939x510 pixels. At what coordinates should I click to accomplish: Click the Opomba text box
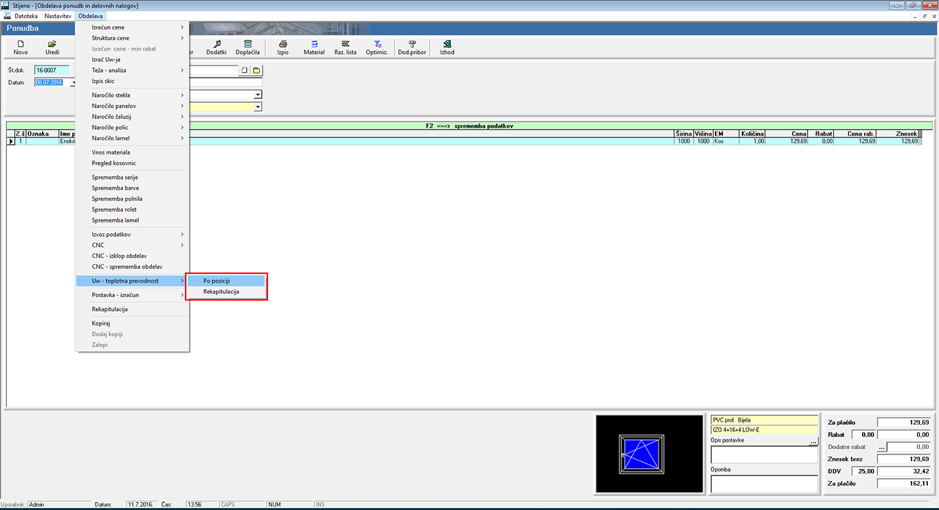point(764,484)
